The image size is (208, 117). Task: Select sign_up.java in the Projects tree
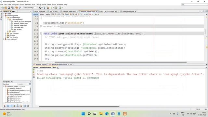(17, 29)
